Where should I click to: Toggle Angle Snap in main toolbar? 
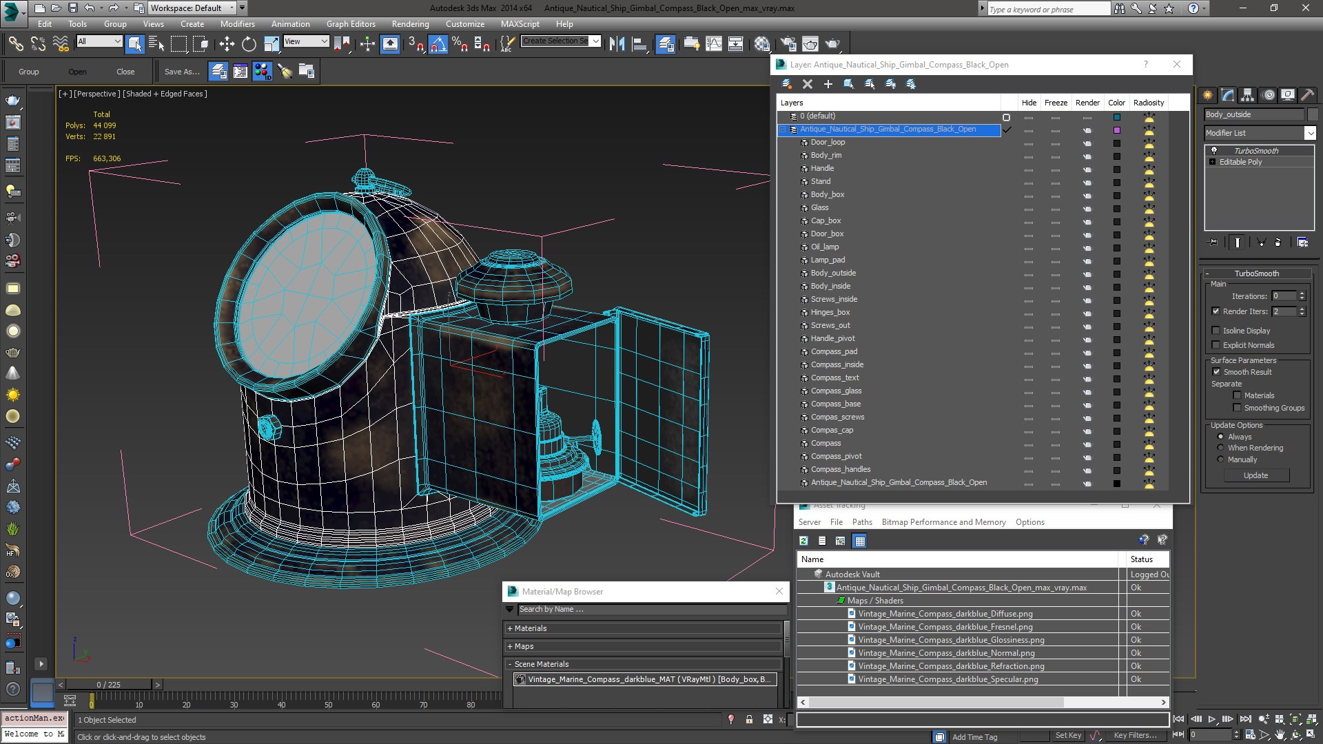pos(438,44)
